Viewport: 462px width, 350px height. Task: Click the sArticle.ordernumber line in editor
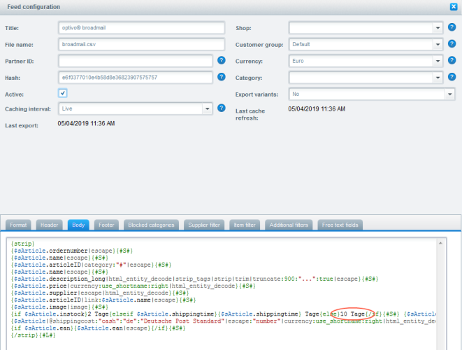point(72,251)
